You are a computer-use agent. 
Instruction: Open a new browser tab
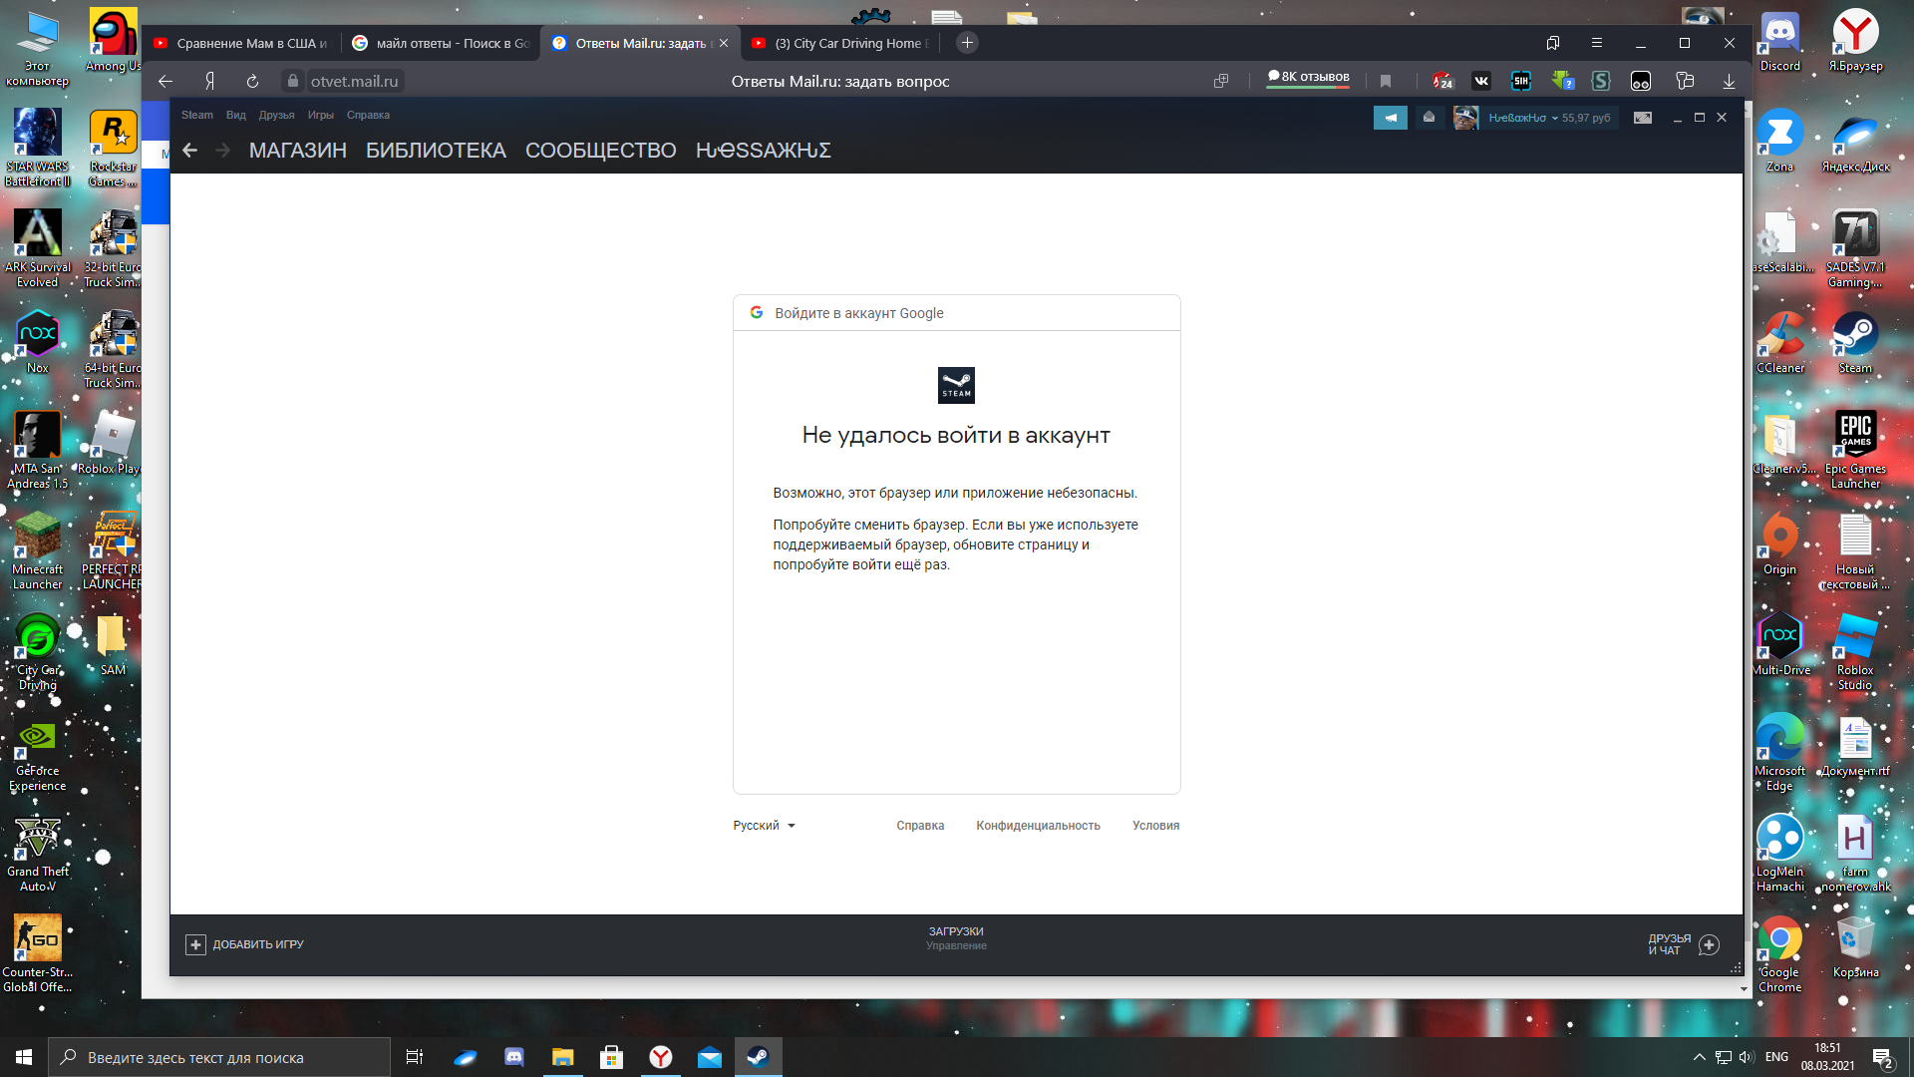[966, 43]
